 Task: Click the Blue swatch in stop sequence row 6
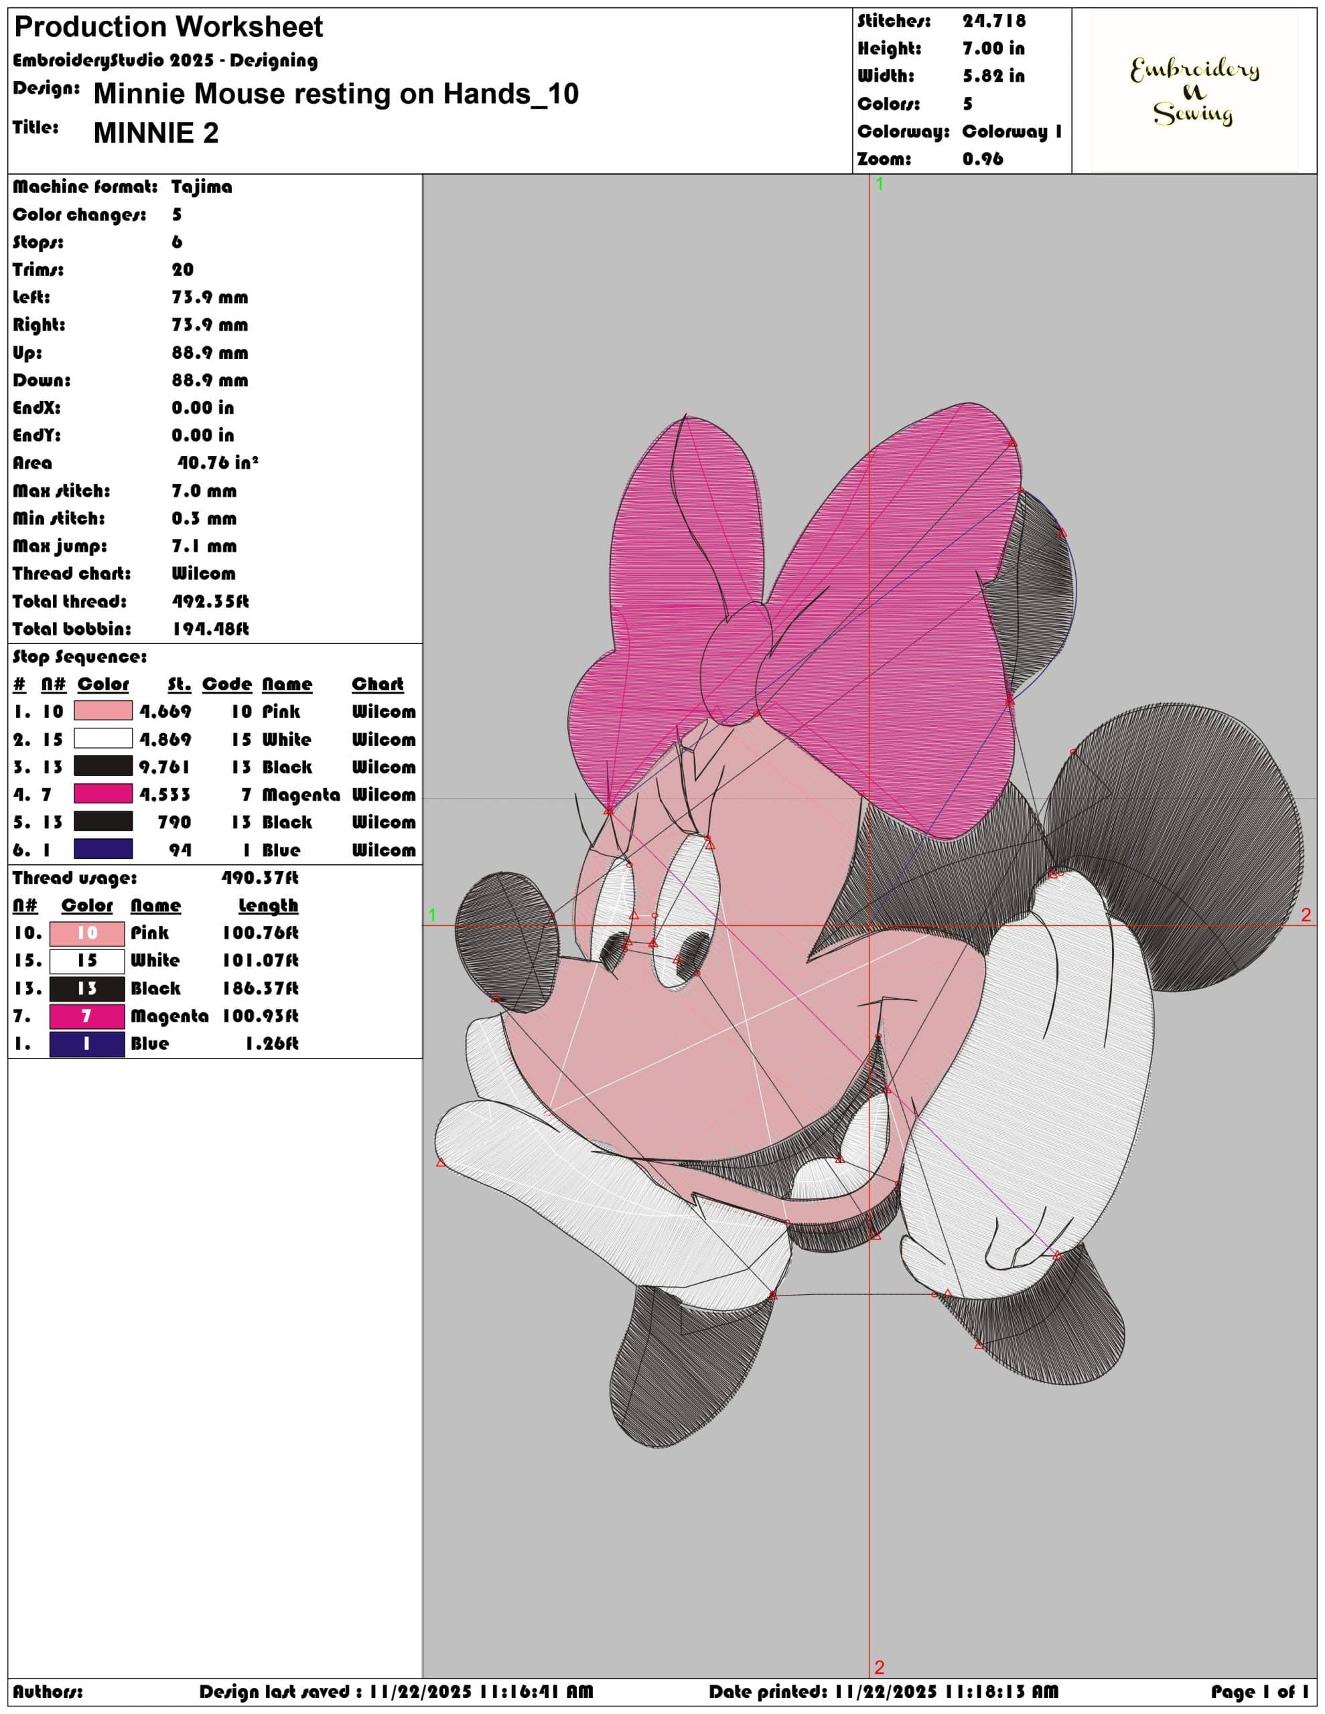coord(103,849)
